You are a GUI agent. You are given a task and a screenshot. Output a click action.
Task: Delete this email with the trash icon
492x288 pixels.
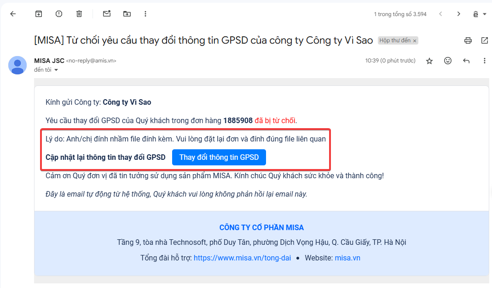tap(79, 14)
